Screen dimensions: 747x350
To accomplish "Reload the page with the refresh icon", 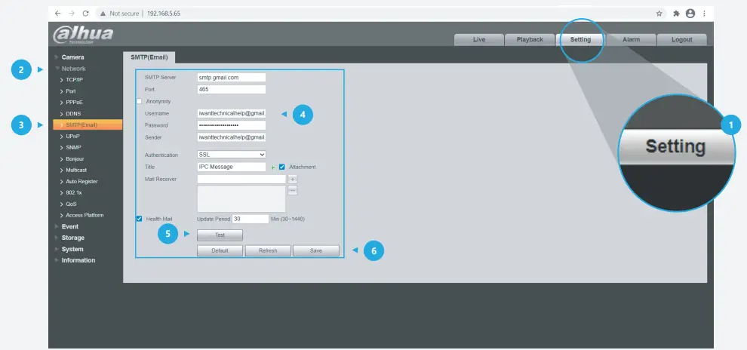I will (x=86, y=14).
